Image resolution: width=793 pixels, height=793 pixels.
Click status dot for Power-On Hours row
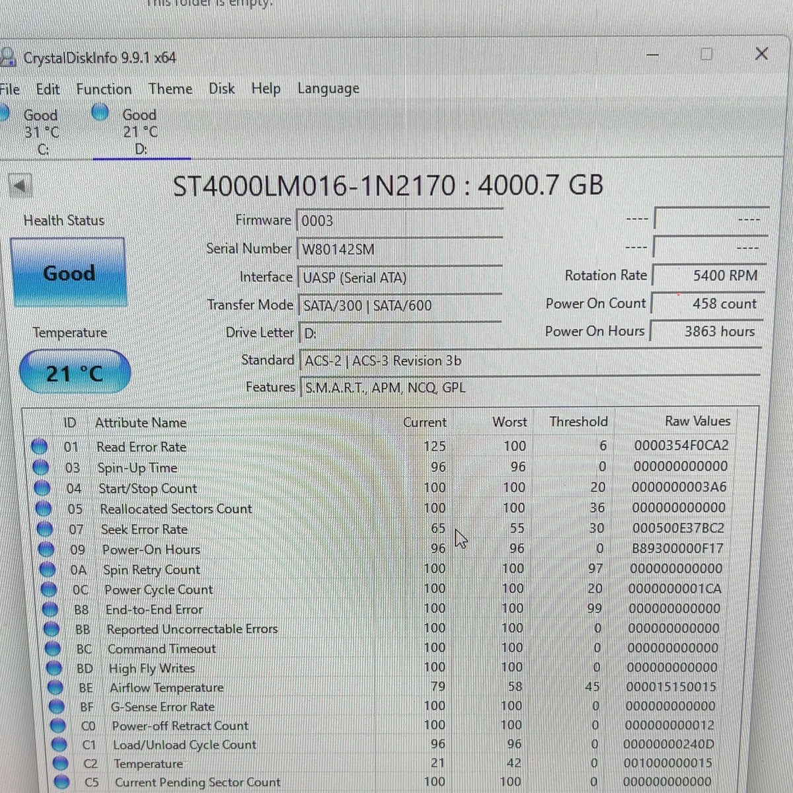[46, 549]
